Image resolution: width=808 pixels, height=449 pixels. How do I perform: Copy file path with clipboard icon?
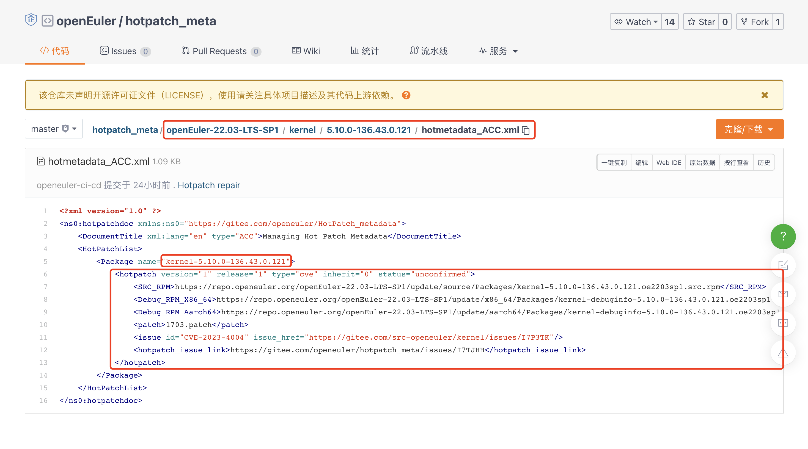[x=526, y=130]
